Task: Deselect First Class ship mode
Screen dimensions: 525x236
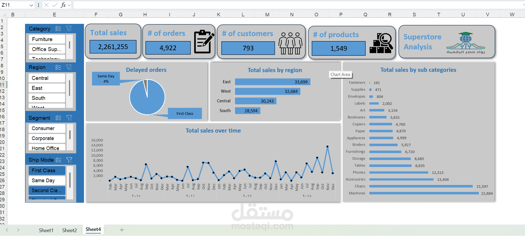Action: [47, 171]
